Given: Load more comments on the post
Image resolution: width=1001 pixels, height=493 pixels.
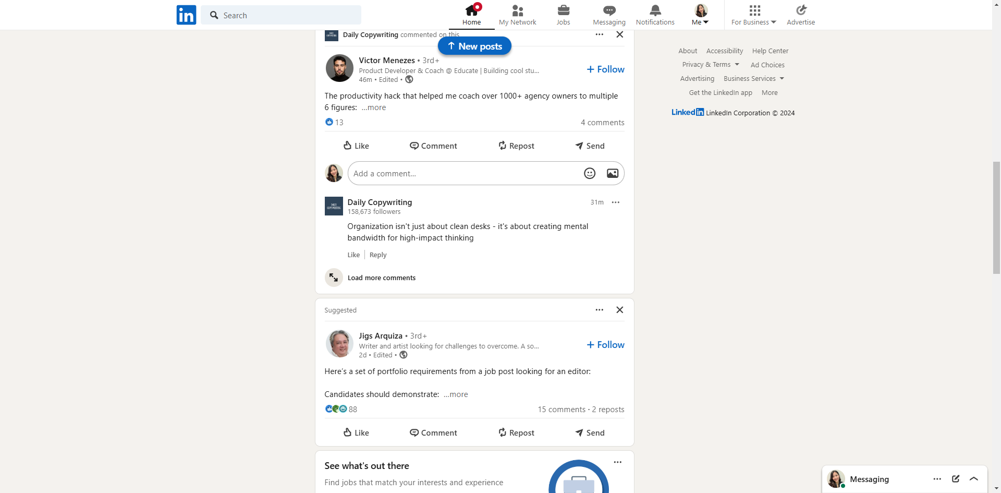Looking at the screenshot, I should click(381, 278).
